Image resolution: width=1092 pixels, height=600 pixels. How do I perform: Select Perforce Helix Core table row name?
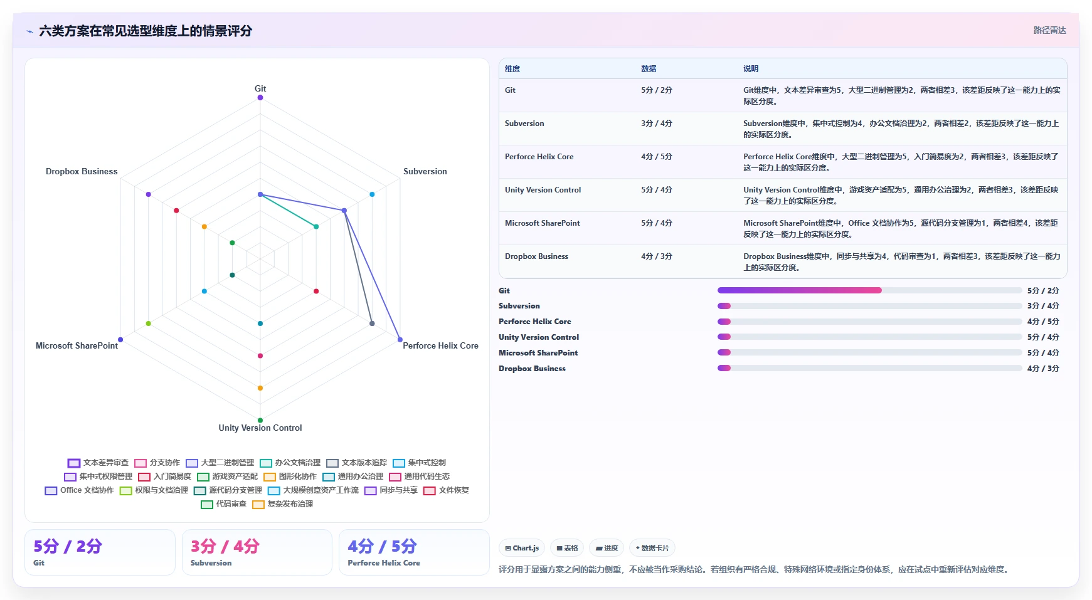(x=539, y=157)
